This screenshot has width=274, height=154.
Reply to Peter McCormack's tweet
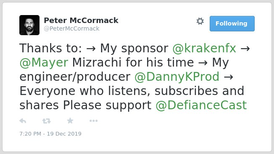click(23, 121)
